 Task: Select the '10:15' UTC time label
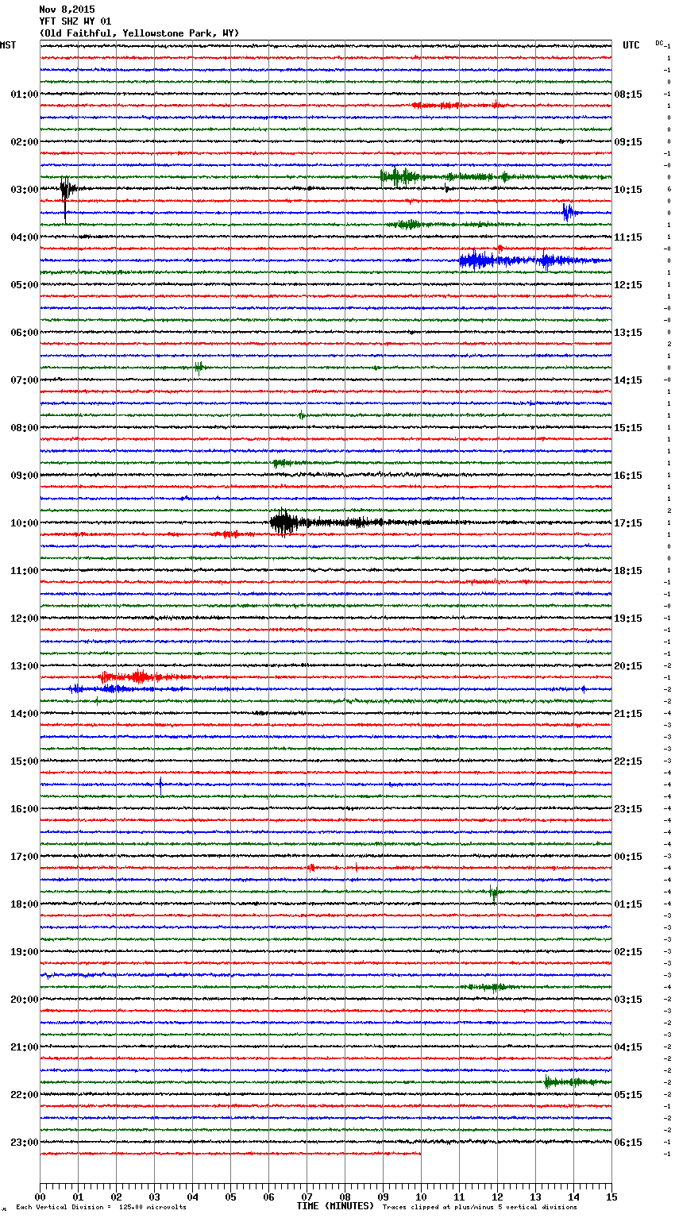tap(628, 190)
